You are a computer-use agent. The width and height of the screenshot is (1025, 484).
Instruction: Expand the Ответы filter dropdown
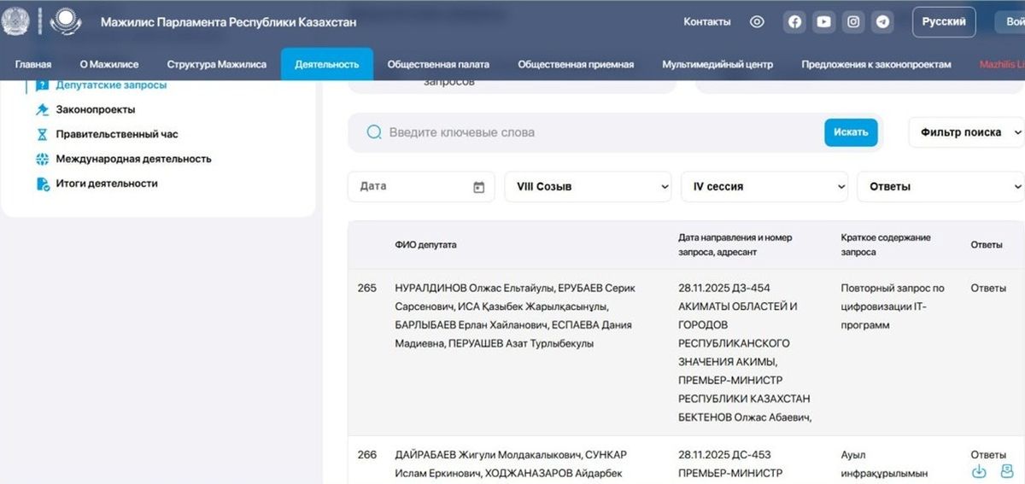tap(940, 187)
